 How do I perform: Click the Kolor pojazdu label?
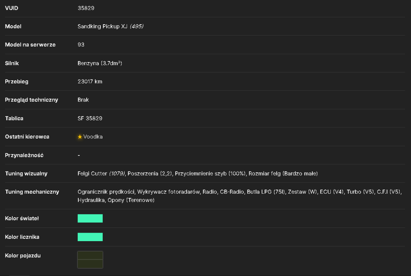point(23,255)
